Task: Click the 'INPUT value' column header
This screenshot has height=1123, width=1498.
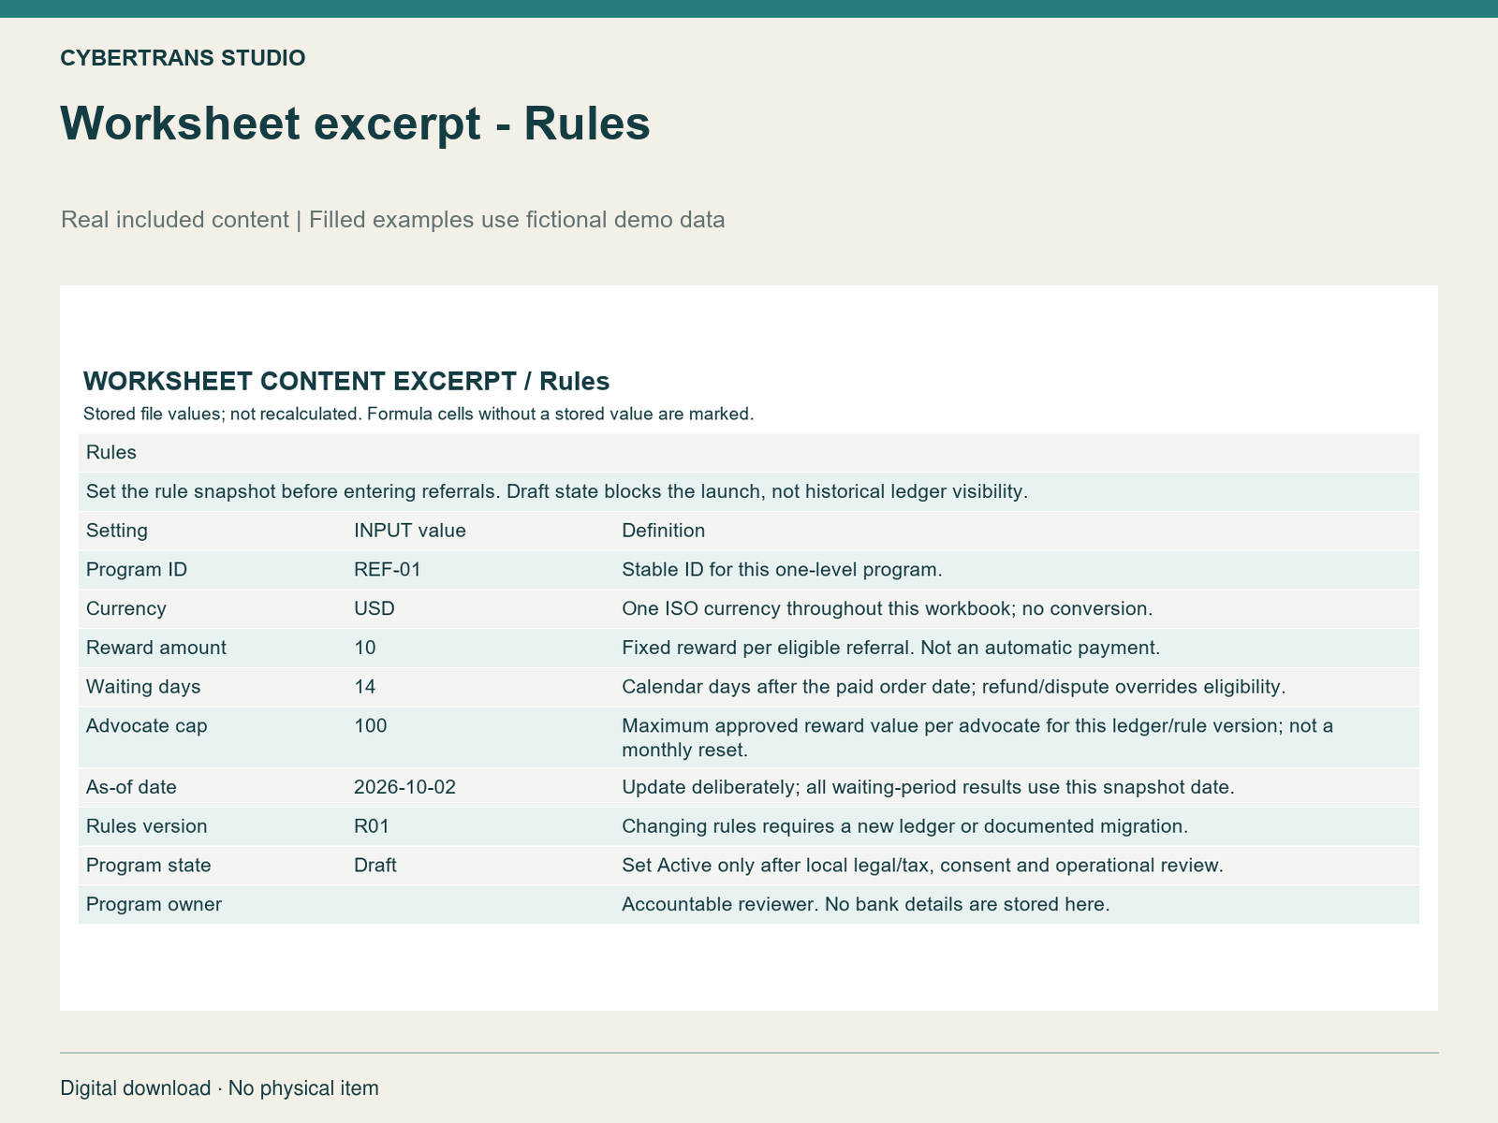Action: point(480,531)
